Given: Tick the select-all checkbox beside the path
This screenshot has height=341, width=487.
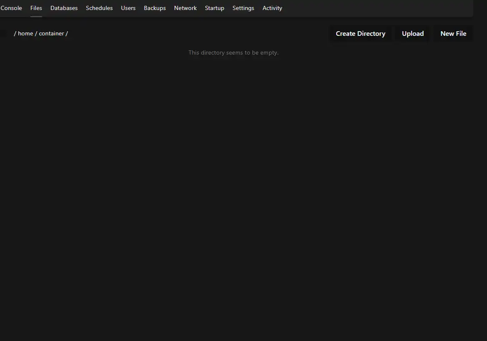Looking at the screenshot, I should click(x=2, y=33).
